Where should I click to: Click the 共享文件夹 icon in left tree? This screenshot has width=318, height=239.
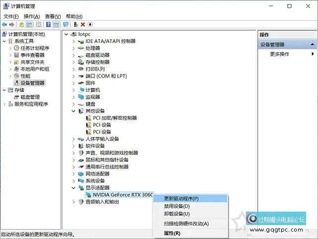coord(16,62)
